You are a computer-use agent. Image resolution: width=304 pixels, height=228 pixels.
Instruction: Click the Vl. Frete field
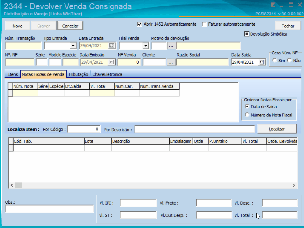[214, 203]
